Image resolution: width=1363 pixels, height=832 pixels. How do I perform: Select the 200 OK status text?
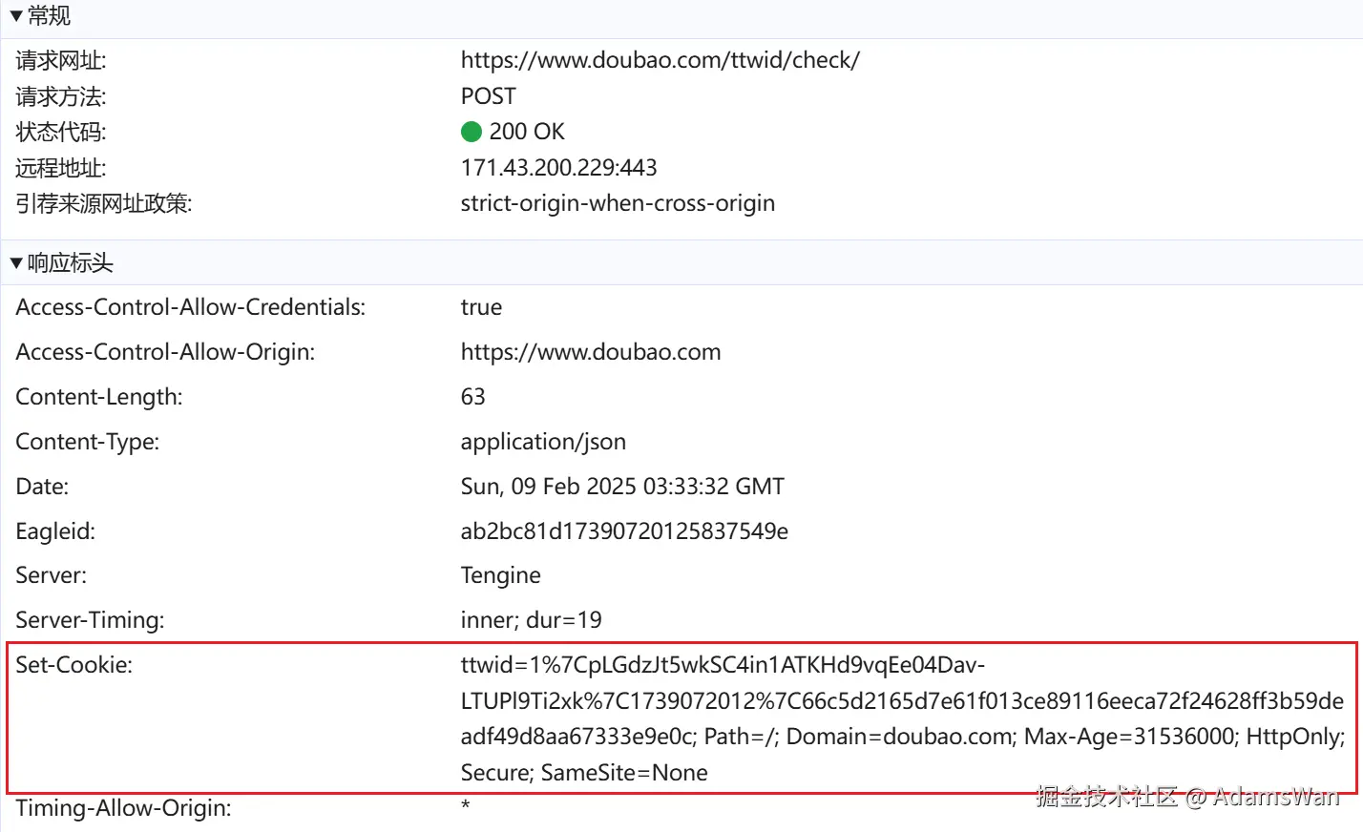coord(527,132)
